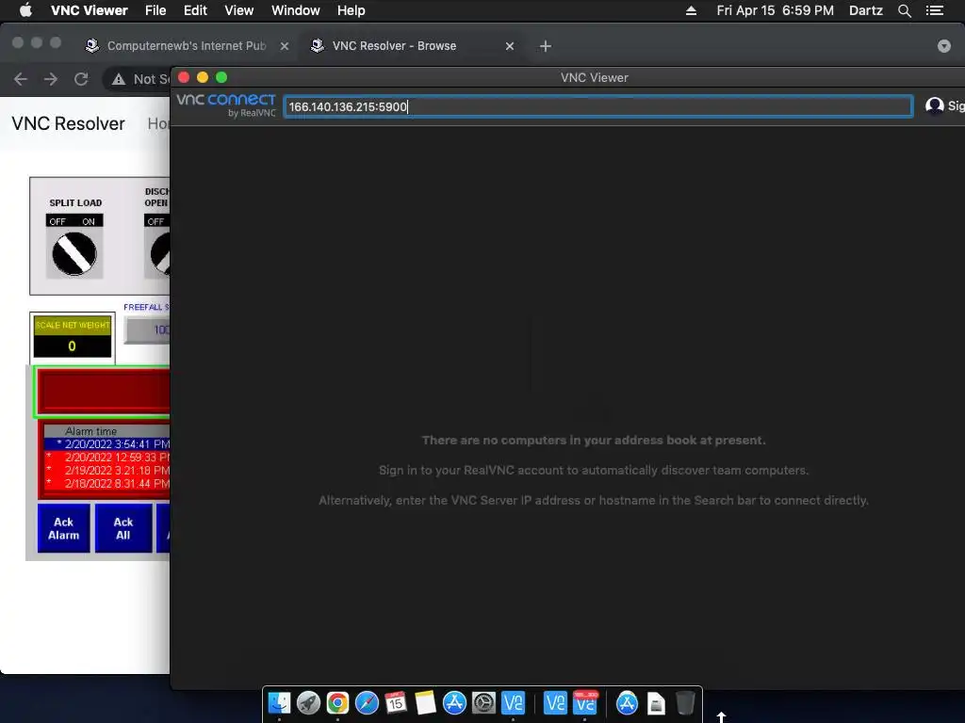Click the large red alarm banner
Screen dimensions: 965x723
point(104,391)
